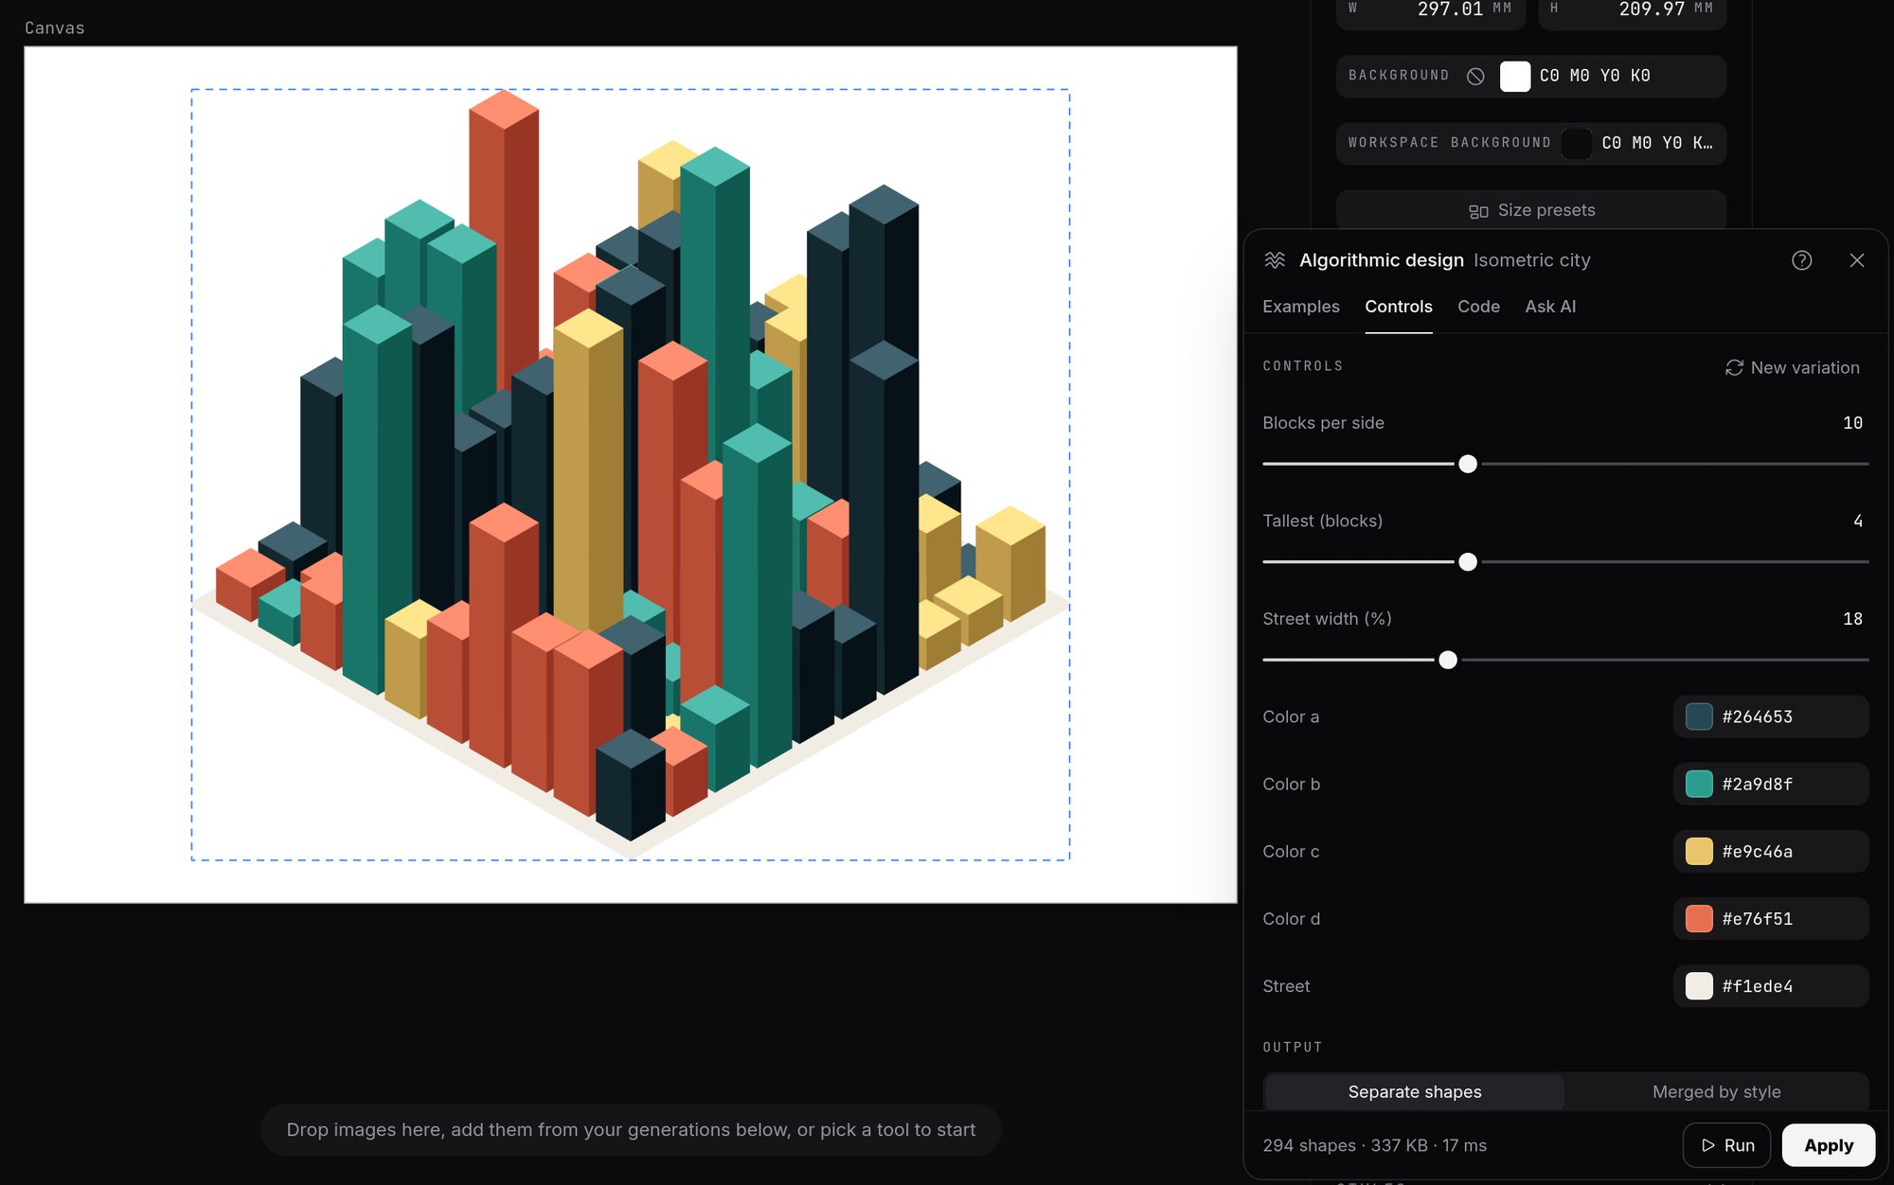The width and height of the screenshot is (1894, 1185).
Task: Click the no-background icon beside Background
Action: (1475, 76)
